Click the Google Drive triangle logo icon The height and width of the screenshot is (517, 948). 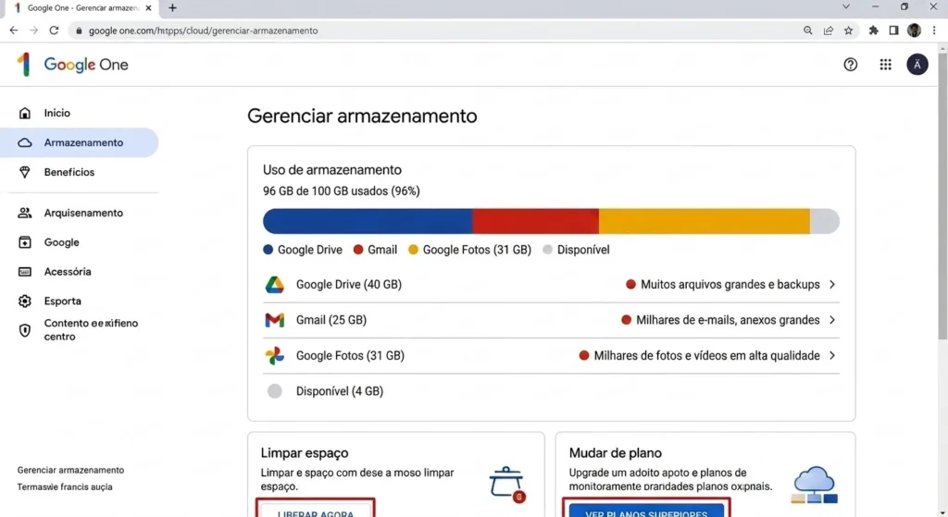[274, 285]
